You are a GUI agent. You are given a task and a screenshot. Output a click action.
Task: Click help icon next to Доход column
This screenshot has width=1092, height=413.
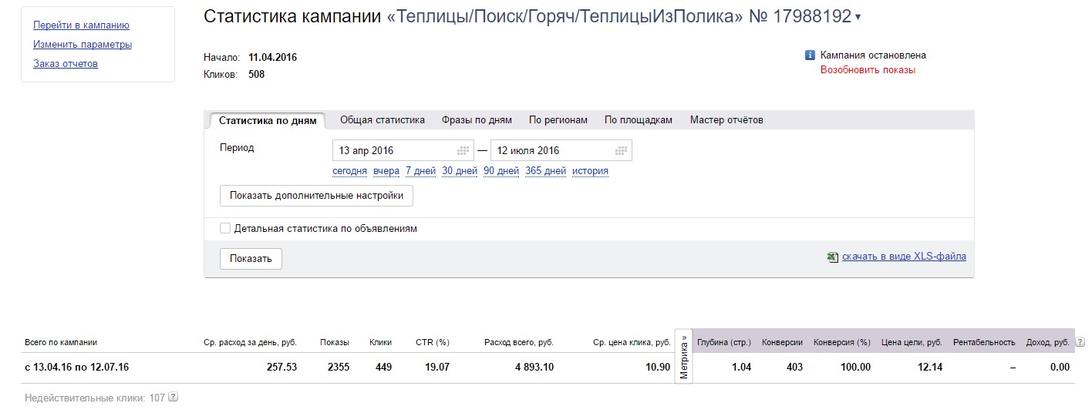[1080, 342]
